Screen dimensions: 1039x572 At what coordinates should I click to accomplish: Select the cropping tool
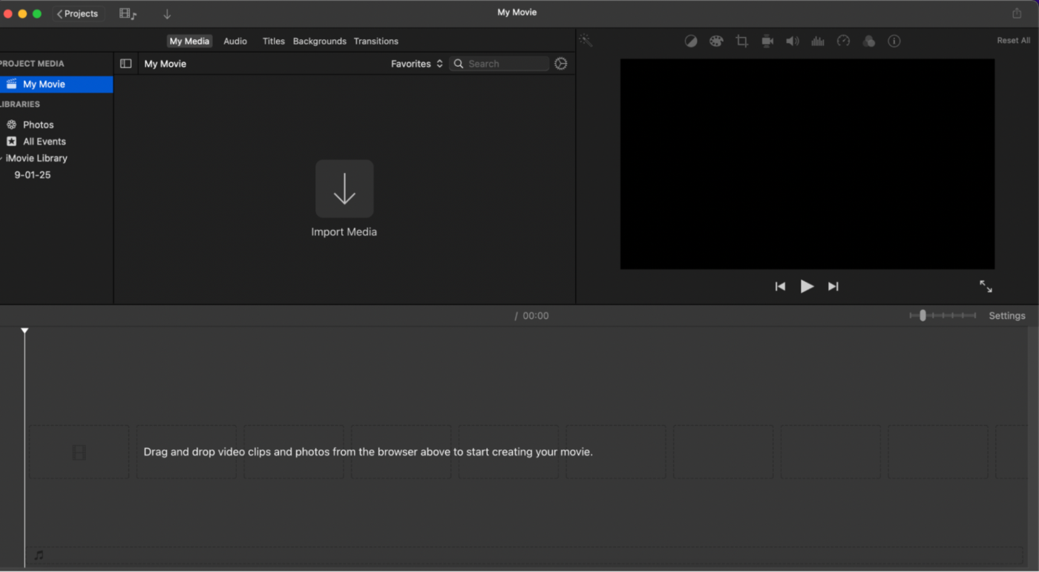pyautogui.click(x=742, y=42)
